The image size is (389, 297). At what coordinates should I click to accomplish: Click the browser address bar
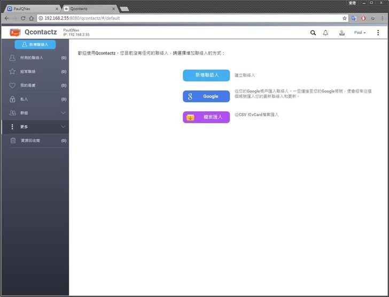coord(187,18)
